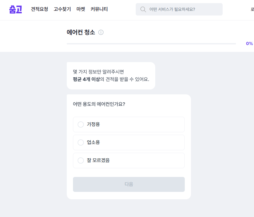Open the 고수찾기 menu

[62, 9]
